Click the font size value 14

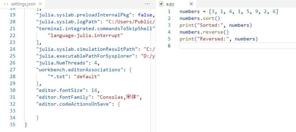coord(94,90)
